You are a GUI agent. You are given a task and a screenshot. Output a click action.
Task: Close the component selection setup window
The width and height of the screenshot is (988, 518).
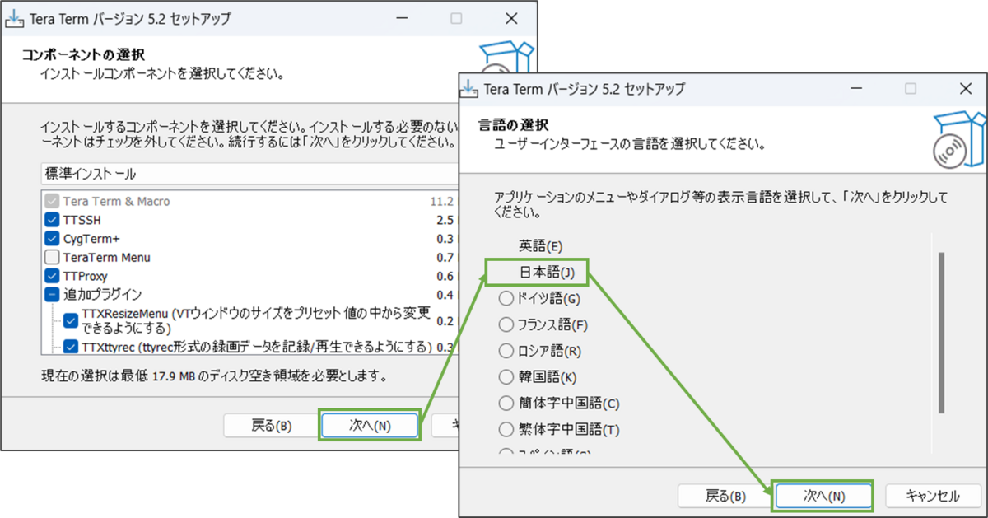tap(511, 18)
